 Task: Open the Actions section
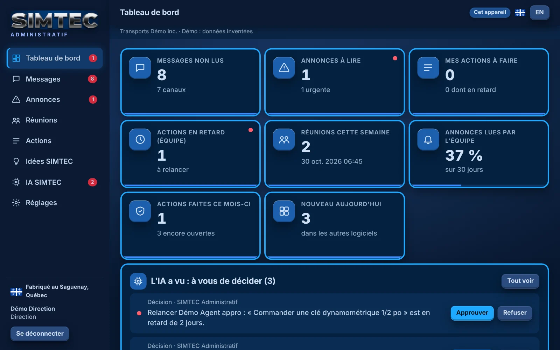pos(55,141)
